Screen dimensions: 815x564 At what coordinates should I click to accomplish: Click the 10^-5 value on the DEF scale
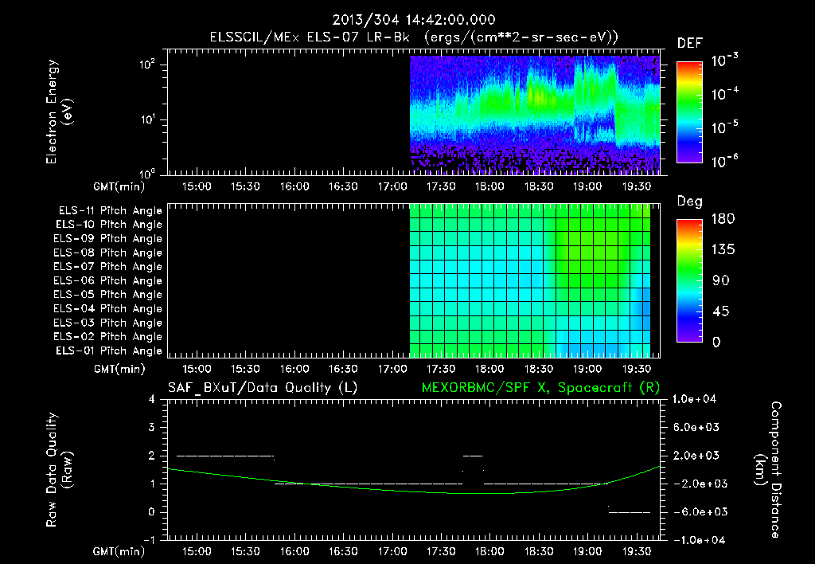click(x=724, y=128)
